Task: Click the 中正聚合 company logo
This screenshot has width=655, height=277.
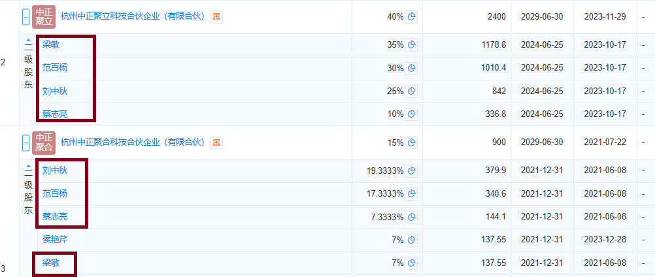Action: point(44,142)
